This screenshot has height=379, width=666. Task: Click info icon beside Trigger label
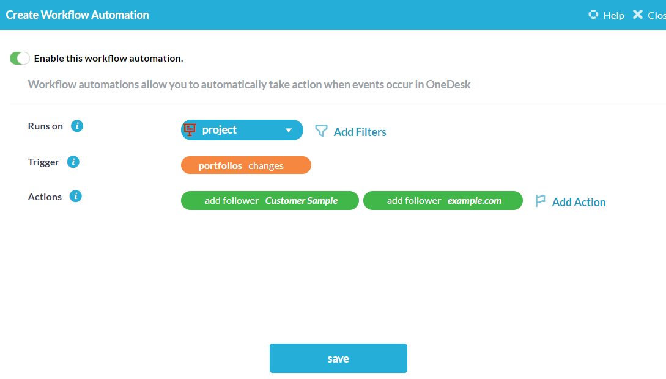[73, 162]
